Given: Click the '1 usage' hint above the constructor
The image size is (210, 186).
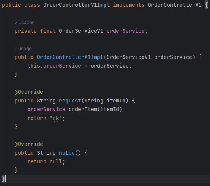Looking at the screenshot, I should pyautogui.click(x=23, y=49).
